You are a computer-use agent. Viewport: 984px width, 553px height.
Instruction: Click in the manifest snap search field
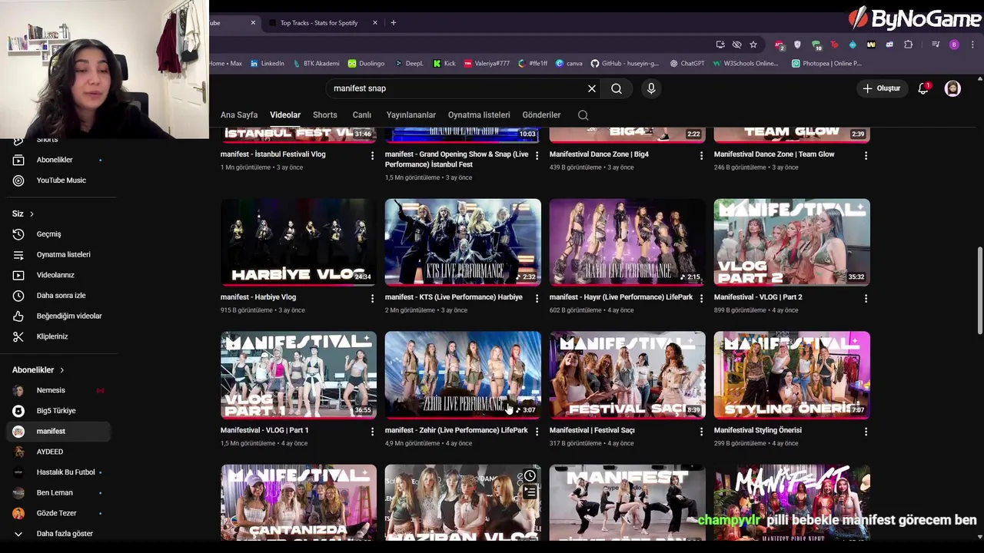(455, 88)
